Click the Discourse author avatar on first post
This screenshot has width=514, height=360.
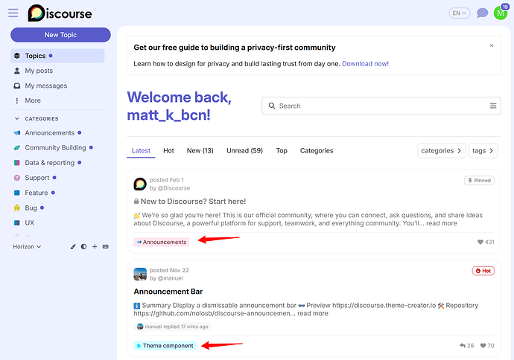pyautogui.click(x=140, y=184)
